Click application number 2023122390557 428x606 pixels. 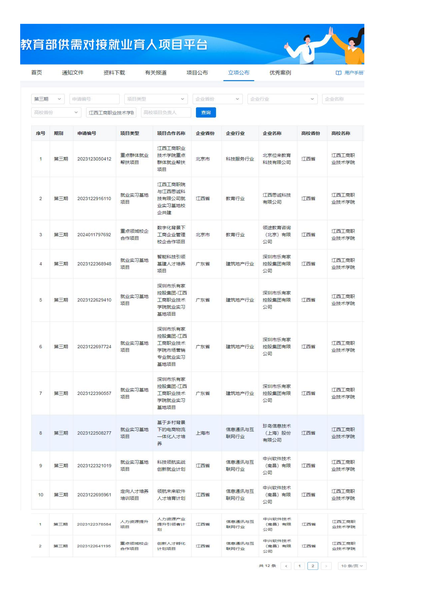coord(94,393)
